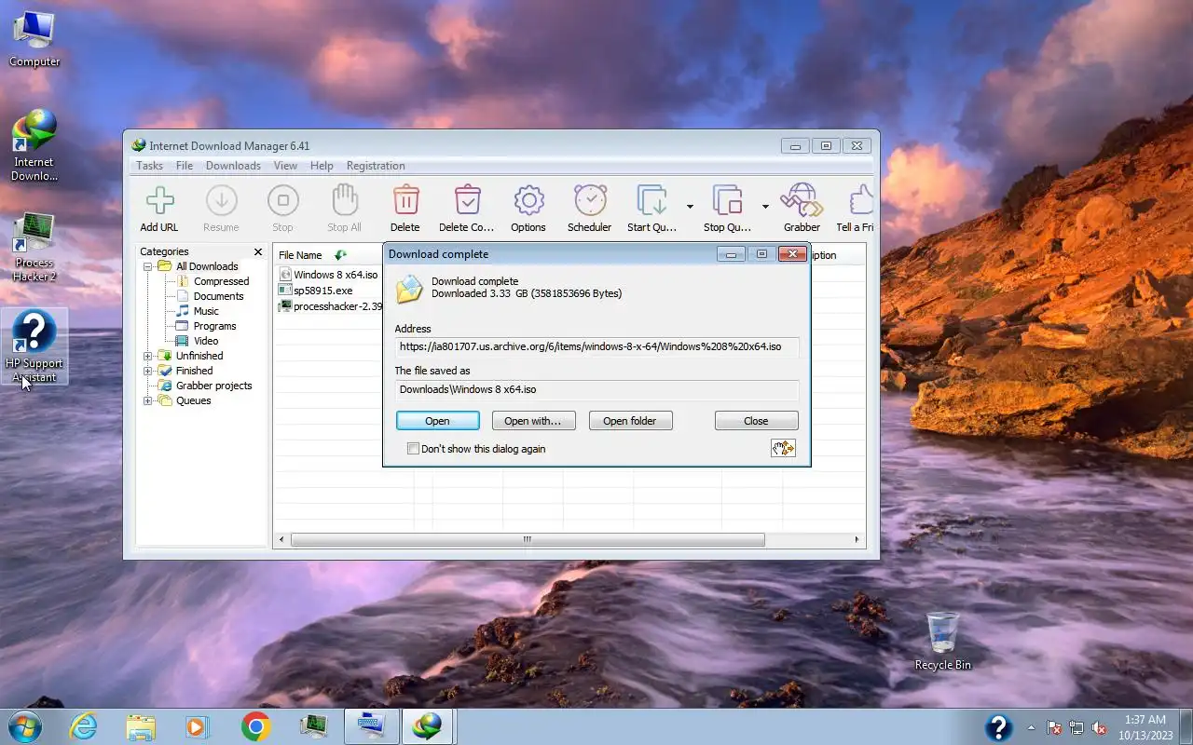Click the Windows Start orb
This screenshot has width=1193, height=745.
tap(25, 725)
